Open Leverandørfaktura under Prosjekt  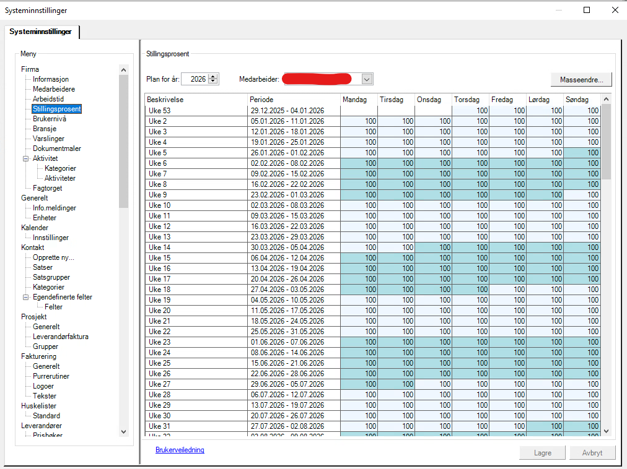(x=60, y=337)
